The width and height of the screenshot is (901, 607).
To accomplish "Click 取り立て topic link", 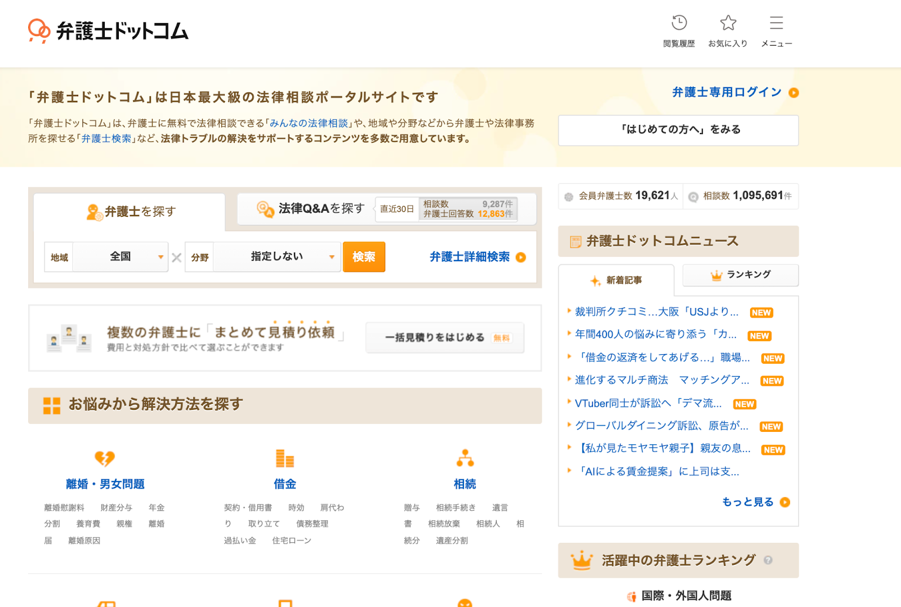I will coord(264,524).
